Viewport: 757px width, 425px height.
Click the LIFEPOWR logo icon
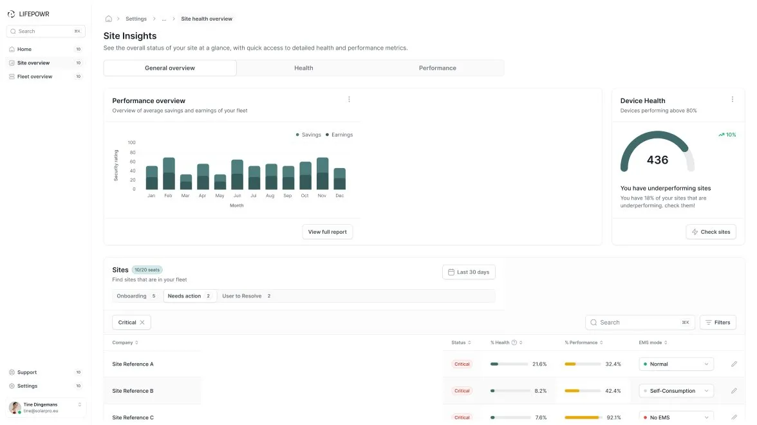coord(11,14)
